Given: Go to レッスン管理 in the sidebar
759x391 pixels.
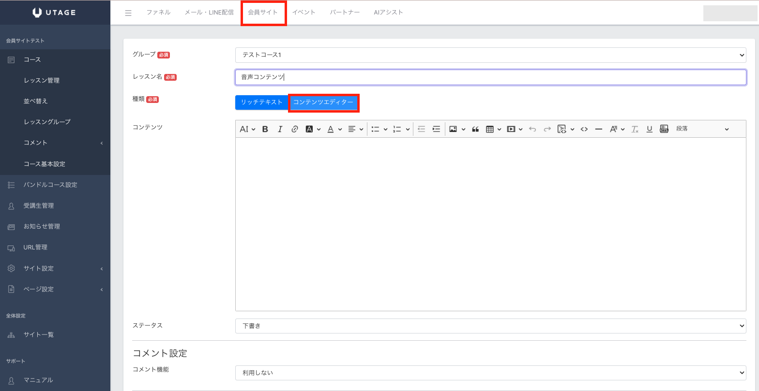Looking at the screenshot, I should [x=42, y=81].
